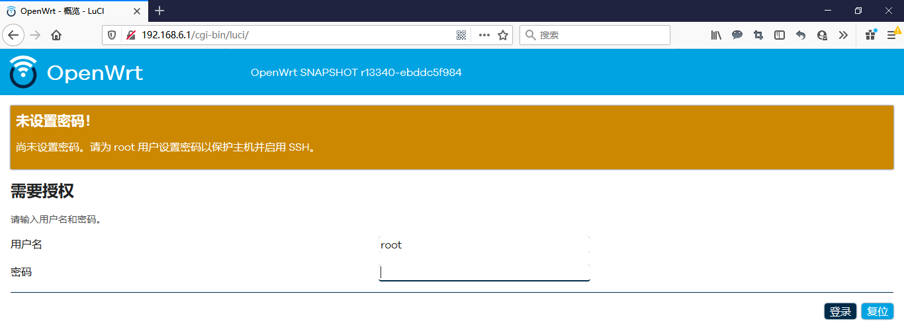Open the QR code icon in address bar
Image resolution: width=904 pixels, height=335 pixels.
pyautogui.click(x=461, y=35)
